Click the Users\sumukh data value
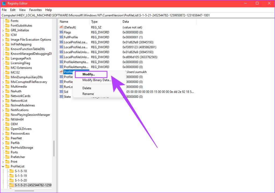The height and width of the screenshot is (193, 275). pos(137,72)
